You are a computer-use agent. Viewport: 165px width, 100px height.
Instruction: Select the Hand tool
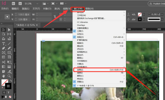(4, 76)
